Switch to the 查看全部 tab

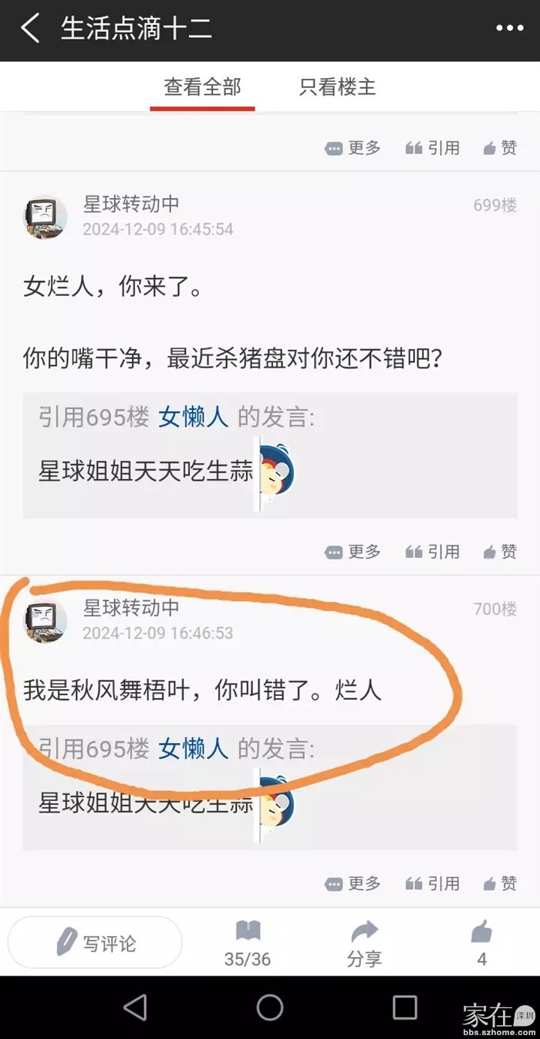[202, 87]
